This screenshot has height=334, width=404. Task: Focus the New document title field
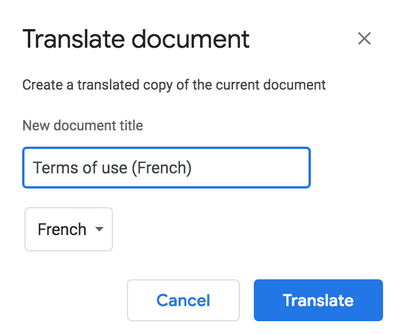(166, 168)
